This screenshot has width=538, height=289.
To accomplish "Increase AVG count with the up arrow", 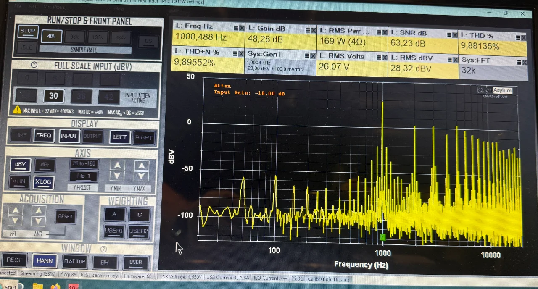I will 39,210.
